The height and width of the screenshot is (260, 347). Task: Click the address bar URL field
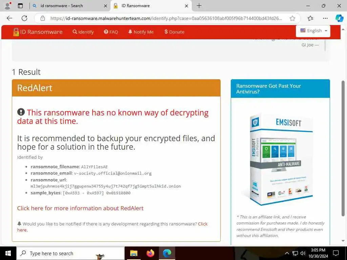point(166,18)
